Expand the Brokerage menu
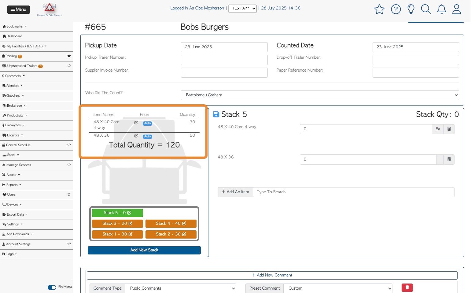This screenshot has width=471, height=293. [14, 106]
